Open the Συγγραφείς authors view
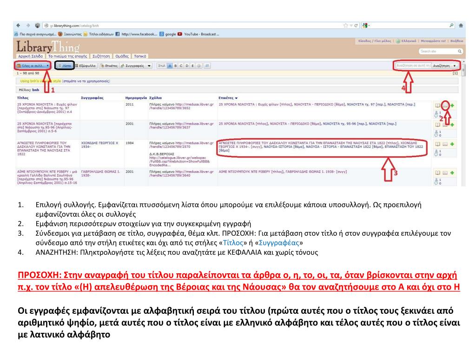Image resolution: width=476 pixels, height=357 pixels. pyautogui.click(x=132, y=66)
